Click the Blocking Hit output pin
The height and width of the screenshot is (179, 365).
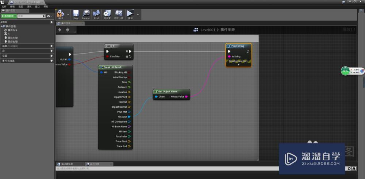(x=129, y=72)
